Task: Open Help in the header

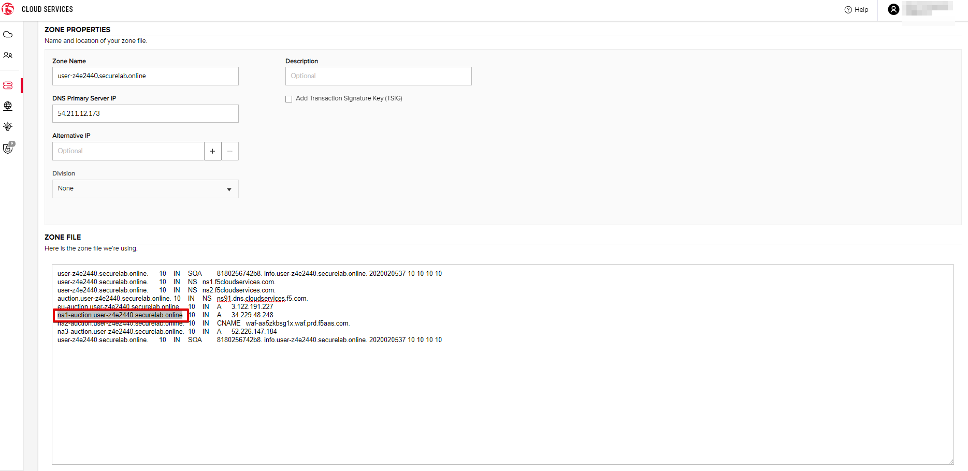Action: (x=856, y=9)
